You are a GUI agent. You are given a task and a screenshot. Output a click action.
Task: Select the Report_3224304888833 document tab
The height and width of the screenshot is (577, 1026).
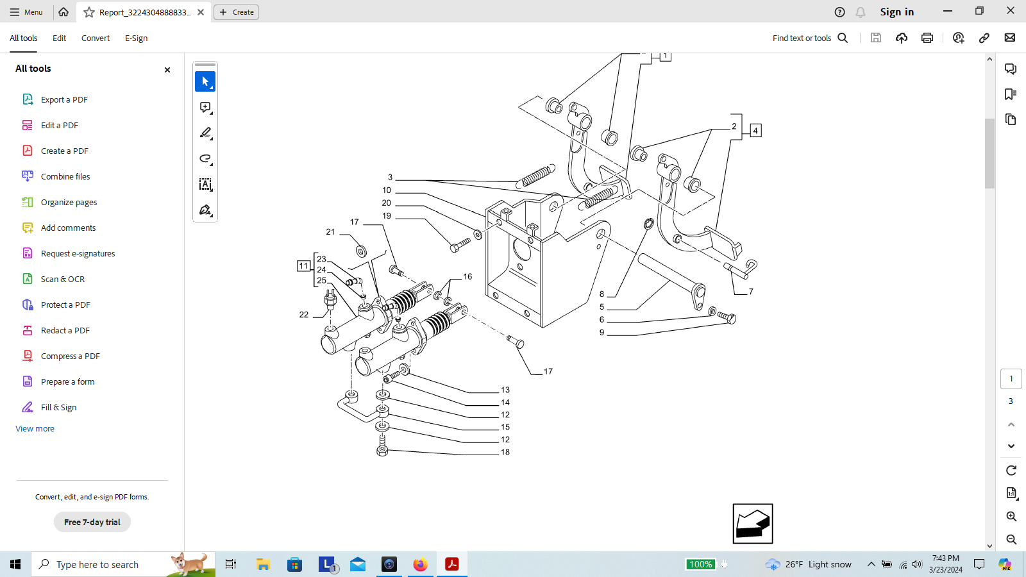pyautogui.click(x=144, y=12)
